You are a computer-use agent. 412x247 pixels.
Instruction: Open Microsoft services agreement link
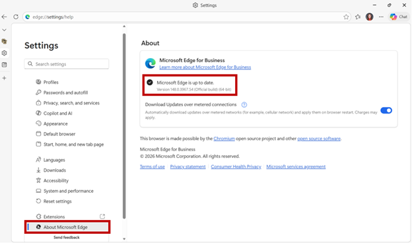click(296, 166)
